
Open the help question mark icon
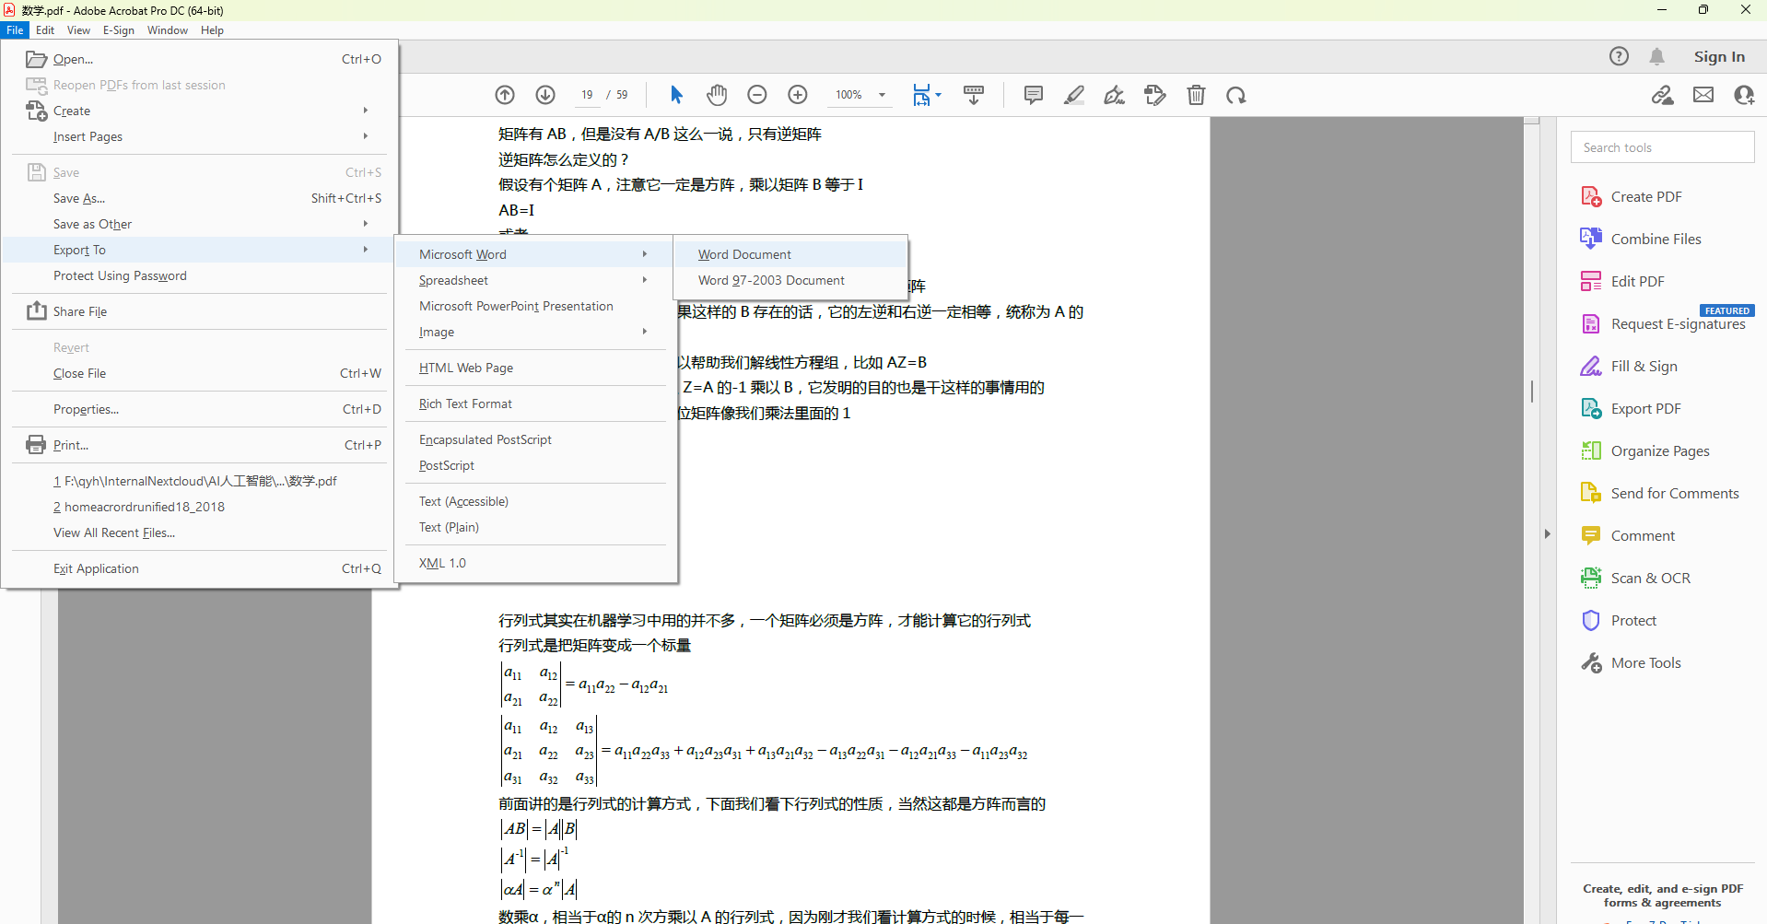[x=1619, y=56]
